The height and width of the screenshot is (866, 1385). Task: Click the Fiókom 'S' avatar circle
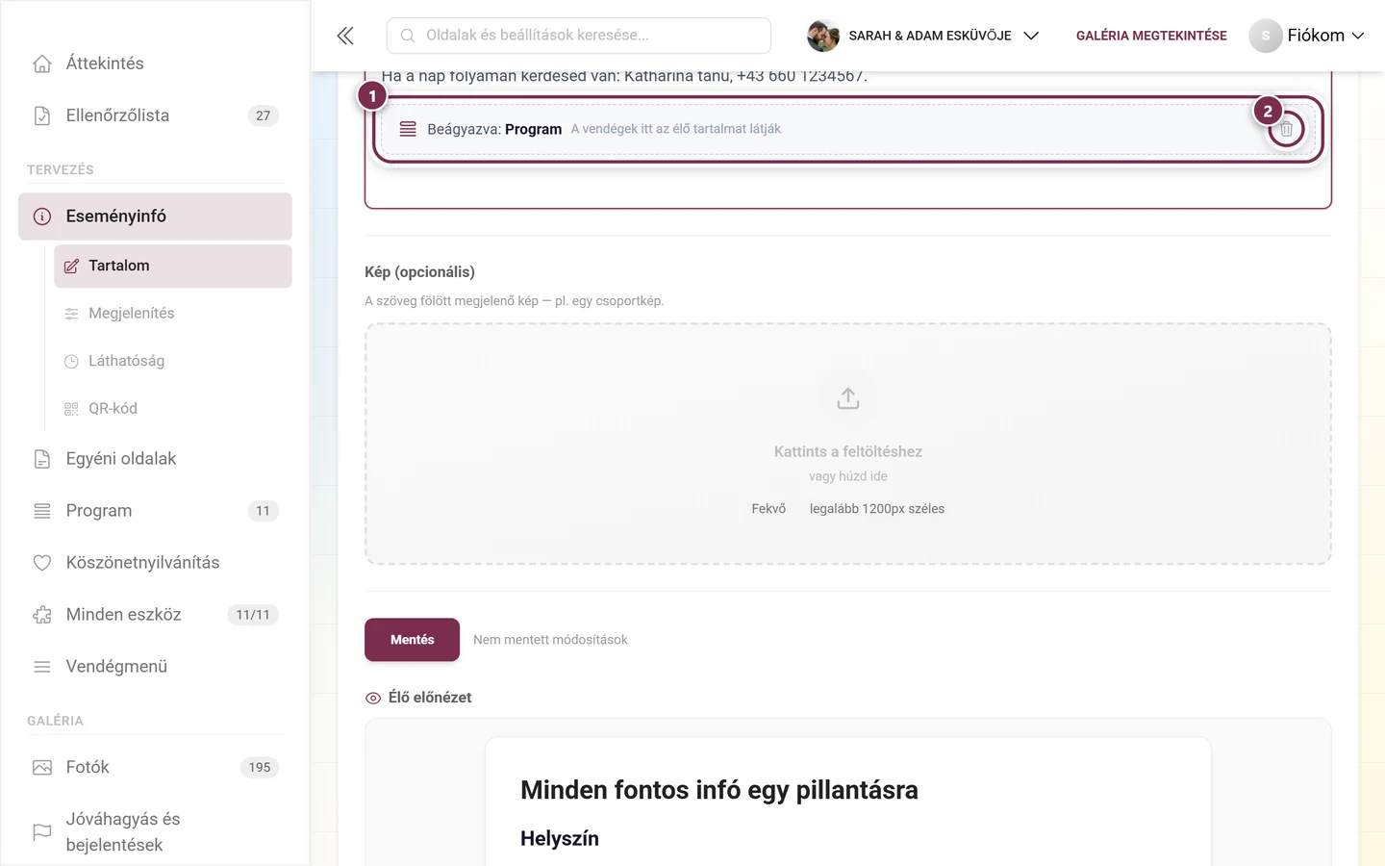[x=1266, y=36]
